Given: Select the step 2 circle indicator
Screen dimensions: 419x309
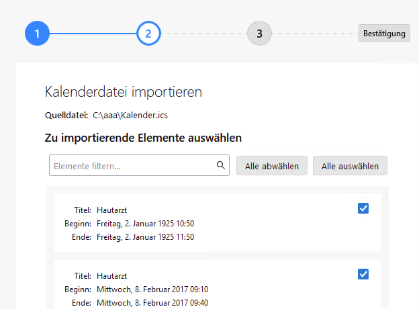Looking at the screenshot, I should point(148,33).
